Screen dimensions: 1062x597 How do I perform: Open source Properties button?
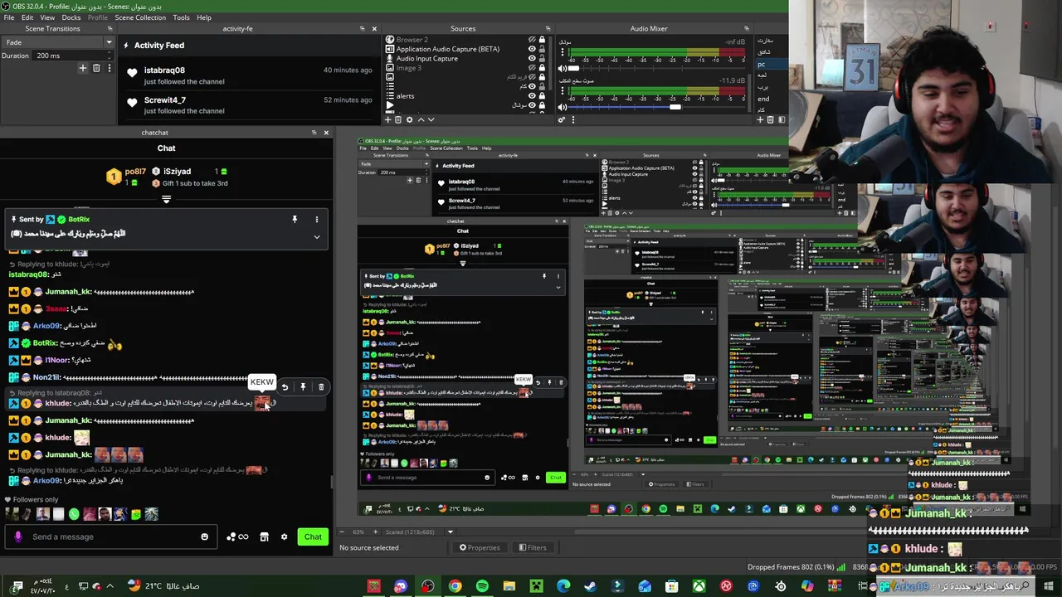pyautogui.click(x=480, y=547)
